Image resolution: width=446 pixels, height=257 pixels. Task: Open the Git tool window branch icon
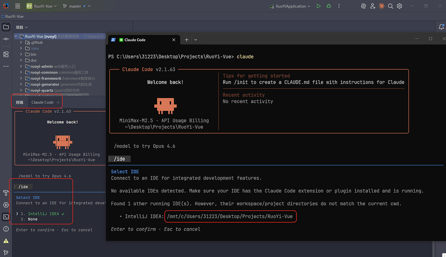[6, 253]
